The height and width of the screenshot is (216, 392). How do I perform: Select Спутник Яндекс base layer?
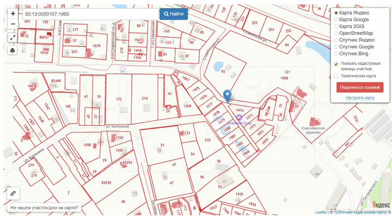336,40
